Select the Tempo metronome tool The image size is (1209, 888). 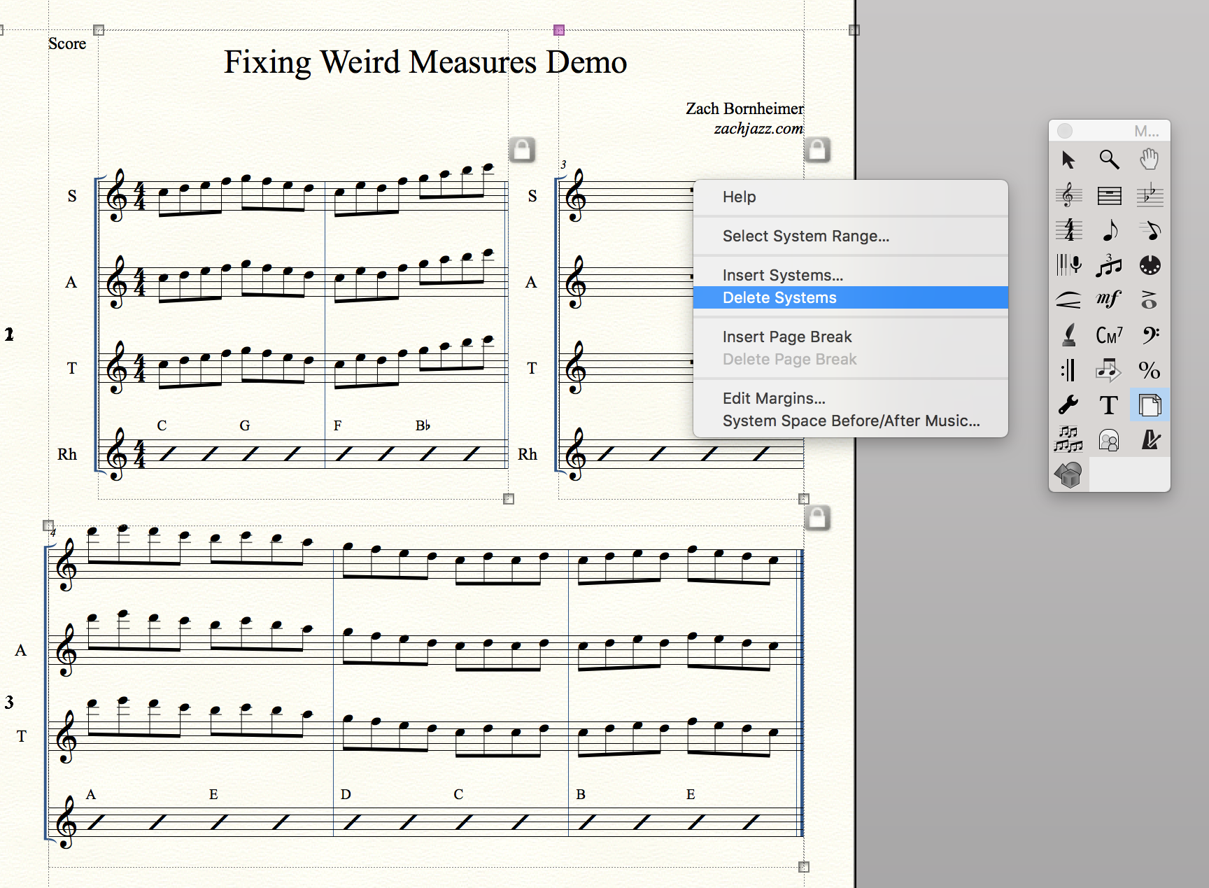1149,440
